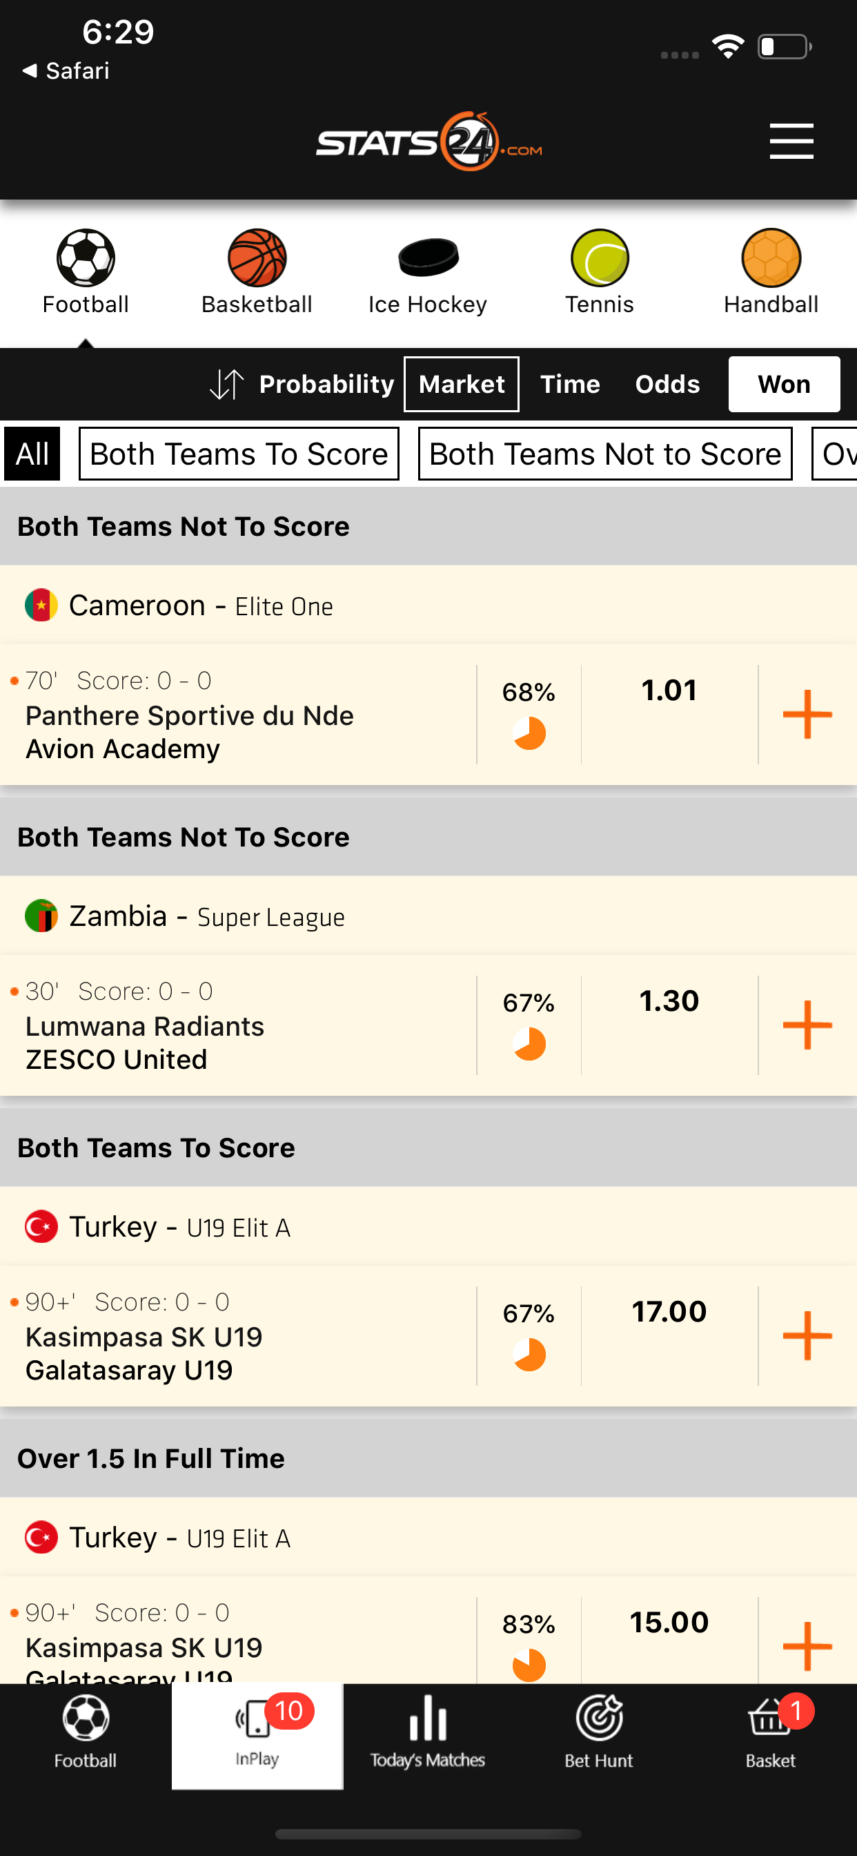The height and width of the screenshot is (1856, 857).
Task: Filter by Both Teams Not to Score
Action: point(605,454)
